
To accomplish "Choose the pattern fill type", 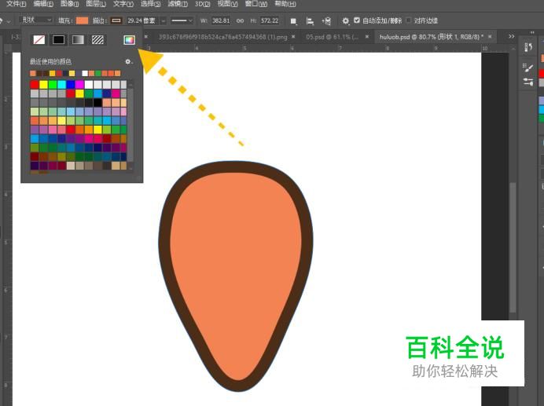I will [x=97, y=39].
